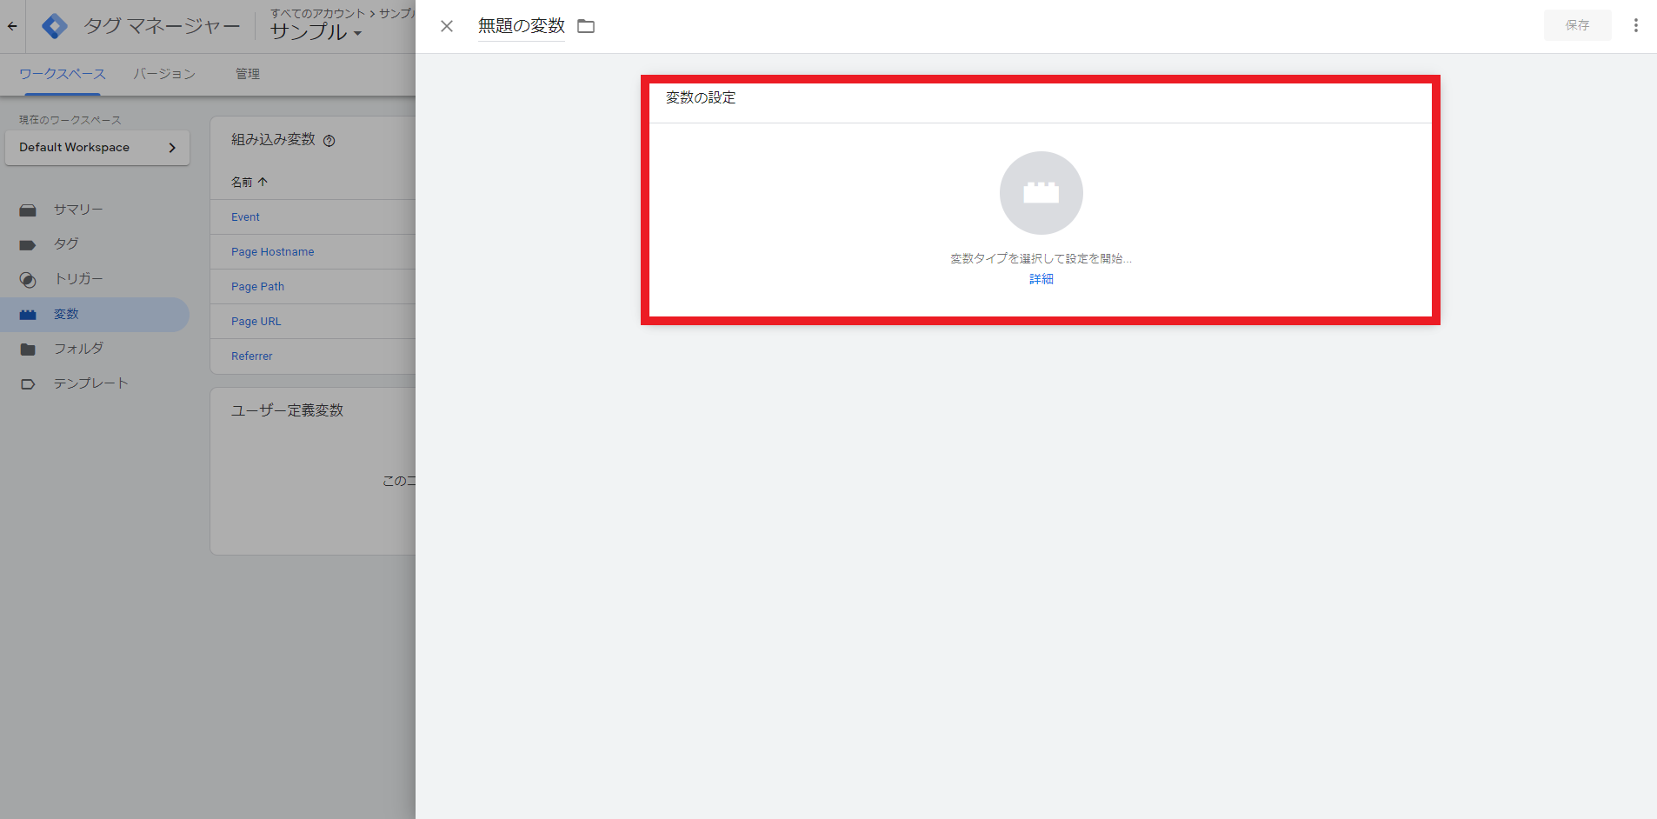This screenshot has height=819, width=1657.
Task: Edit the 無題の変数 variable name
Action: 522,26
